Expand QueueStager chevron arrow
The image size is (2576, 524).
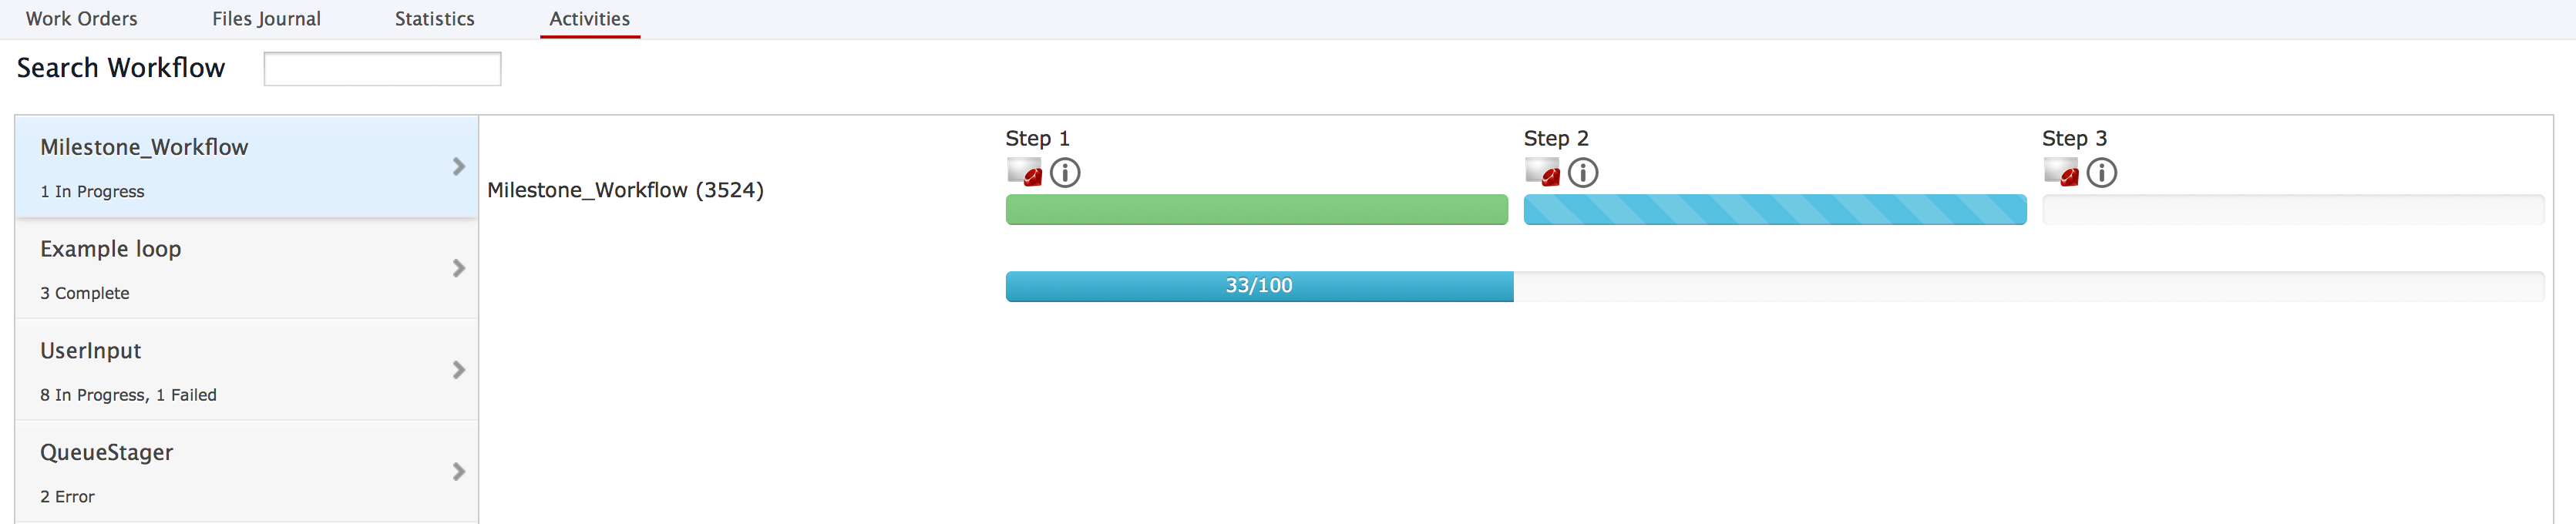[x=459, y=471]
